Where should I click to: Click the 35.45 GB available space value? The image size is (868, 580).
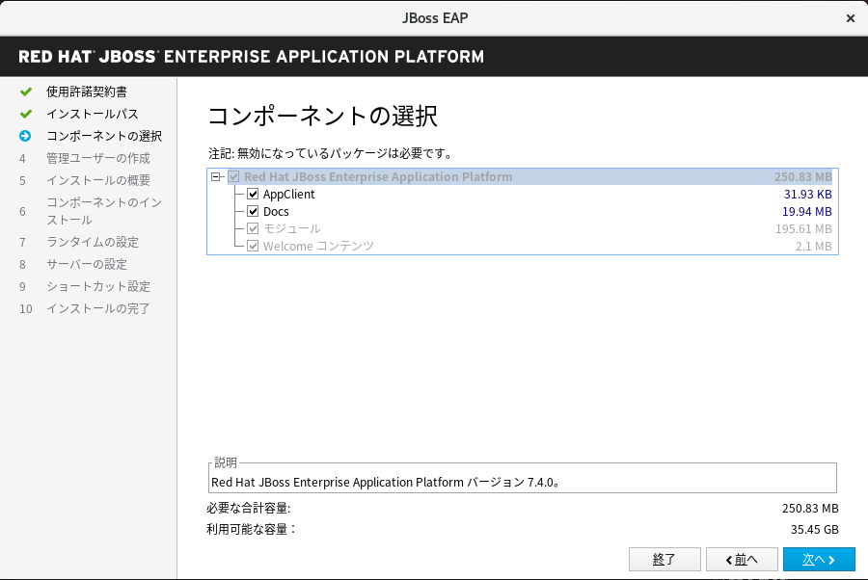pos(814,529)
